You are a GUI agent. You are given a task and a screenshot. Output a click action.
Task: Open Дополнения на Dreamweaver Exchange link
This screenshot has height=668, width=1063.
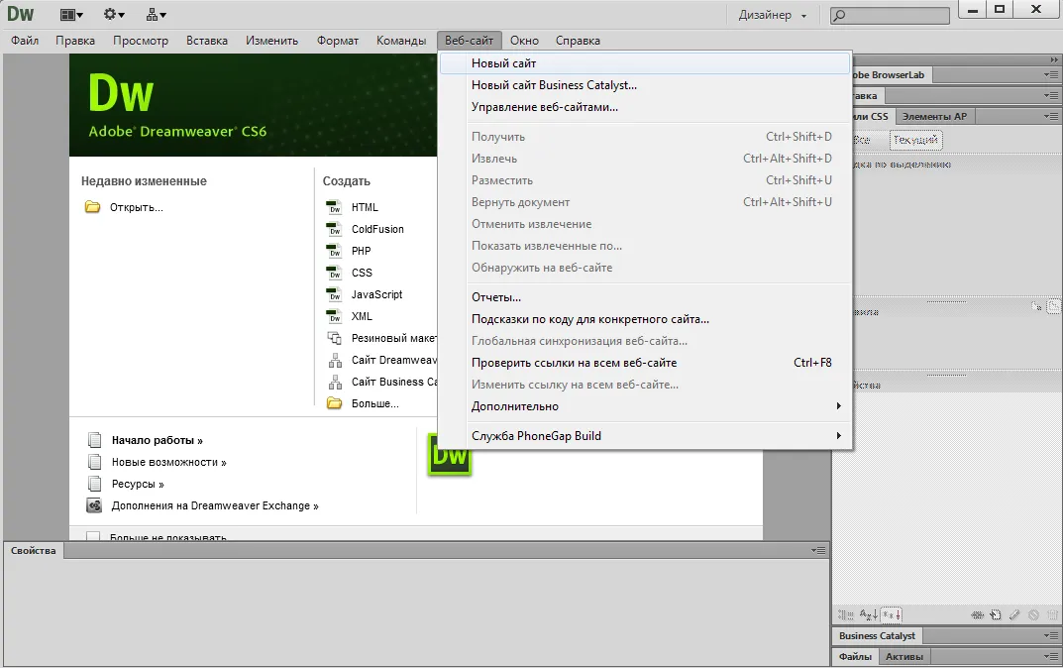click(215, 505)
